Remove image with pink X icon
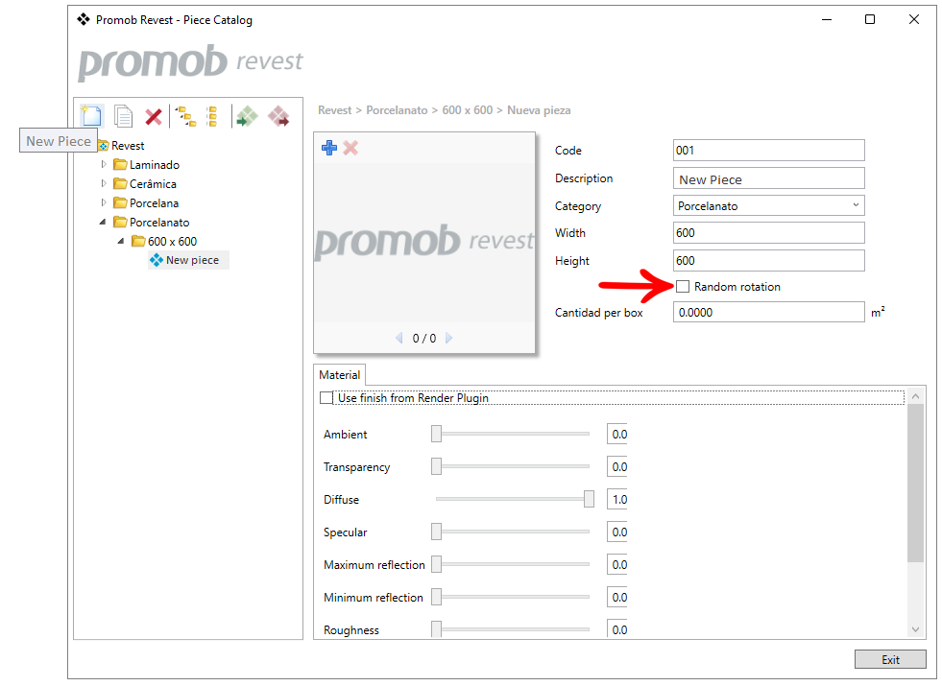 click(350, 148)
